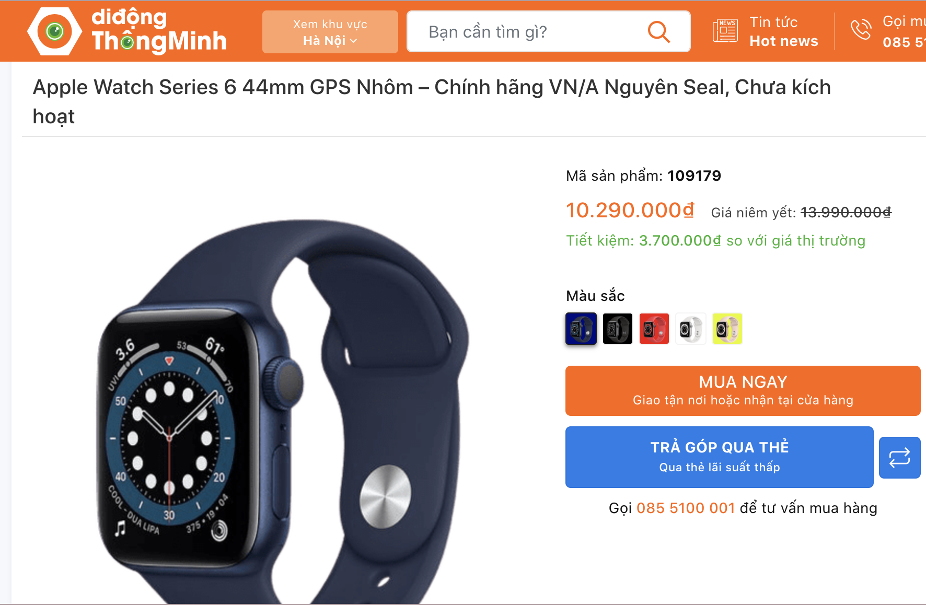Click the 085 5100 001 phone link
The width and height of the screenshot is (926, 605).
(x=686, y=508)
